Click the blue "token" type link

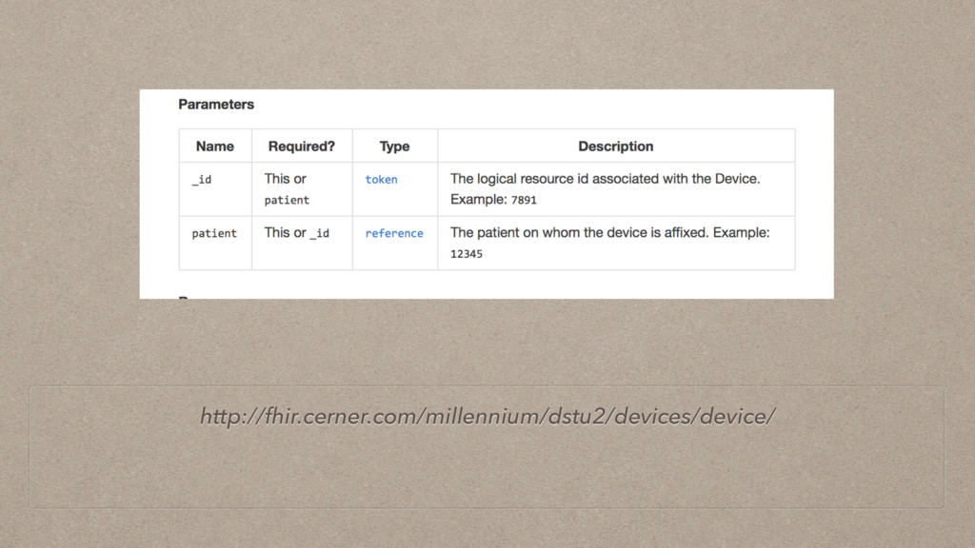tap(381, 179)
